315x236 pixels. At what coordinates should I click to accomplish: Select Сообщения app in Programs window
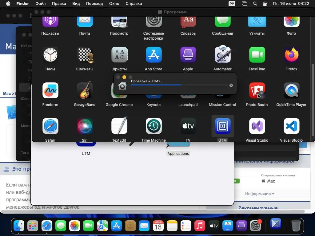pyautogui.click(x=223, y=21)
